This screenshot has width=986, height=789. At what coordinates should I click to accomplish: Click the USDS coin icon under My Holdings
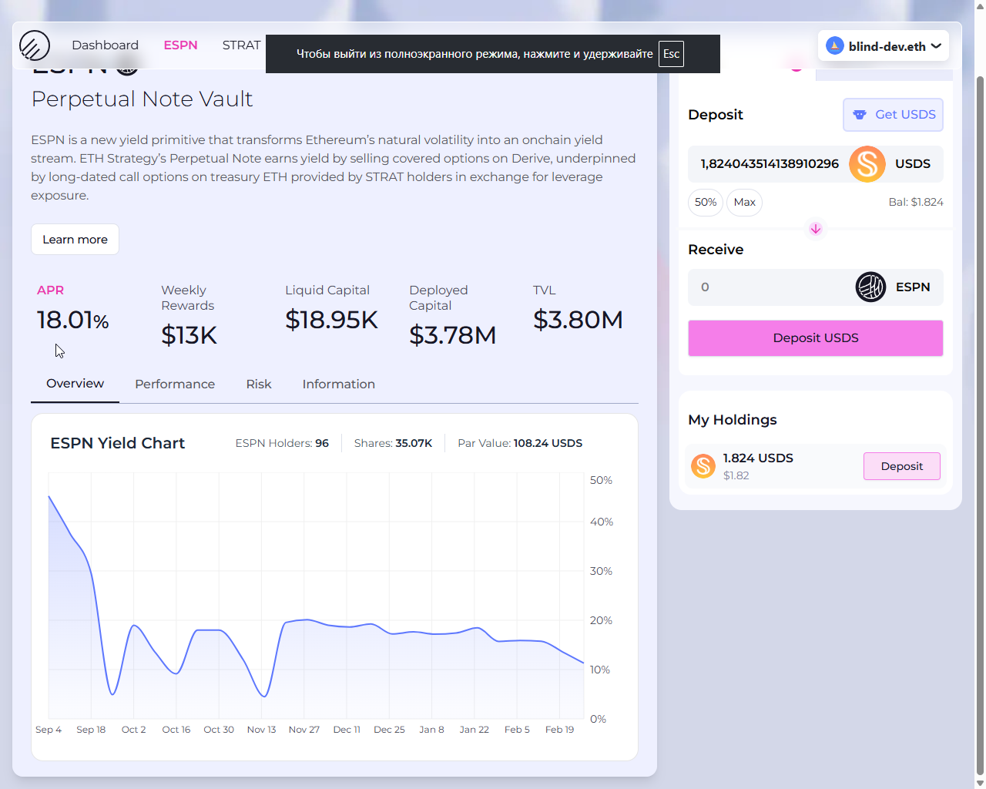pyautogui.click(x=703, y=465)
